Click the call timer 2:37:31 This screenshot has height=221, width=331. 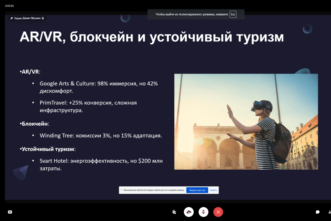coord(9,6)
